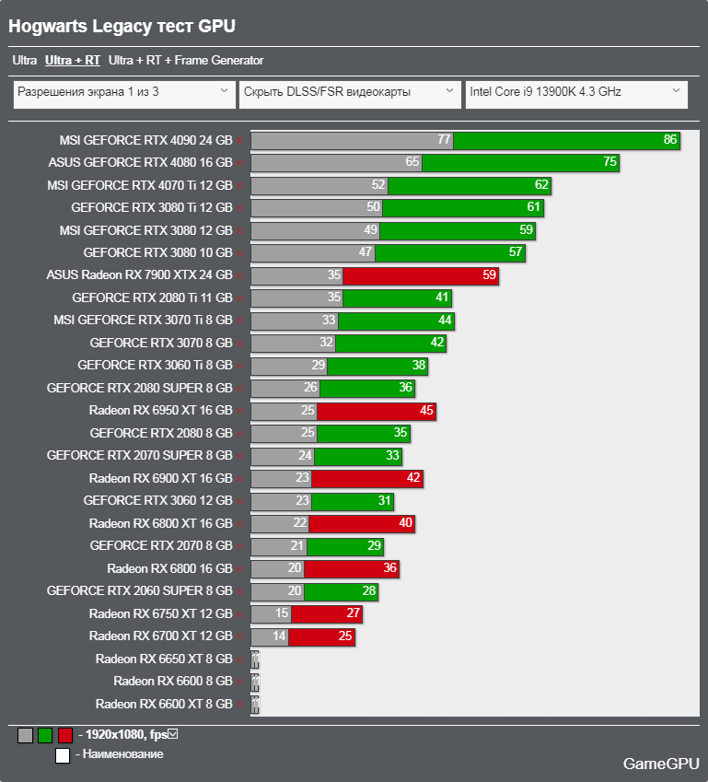708x782 pixels.
Task: Remove Radeon RX 6650 XT 8 GB row
Action: click(x=239, y=659)
